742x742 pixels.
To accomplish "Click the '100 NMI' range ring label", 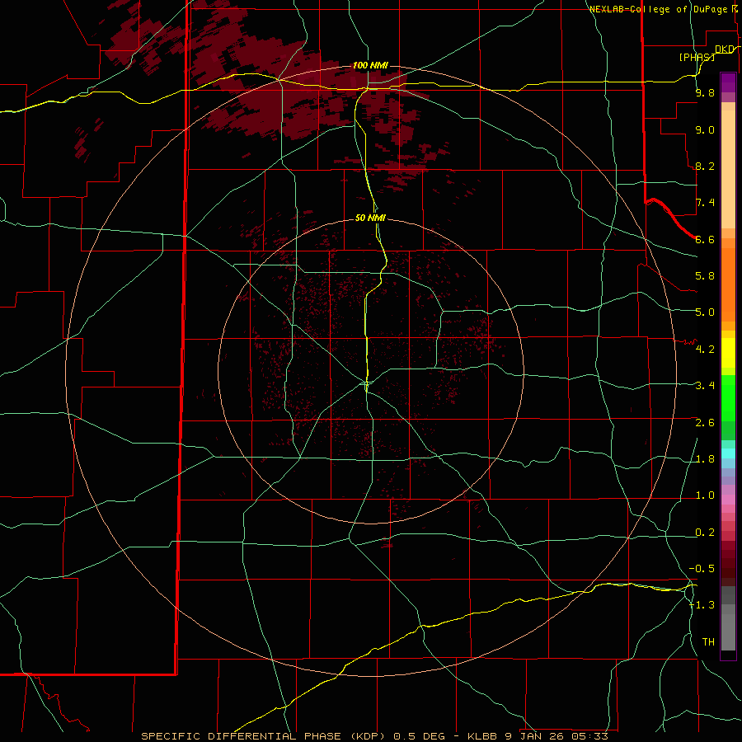I will 370,65.
